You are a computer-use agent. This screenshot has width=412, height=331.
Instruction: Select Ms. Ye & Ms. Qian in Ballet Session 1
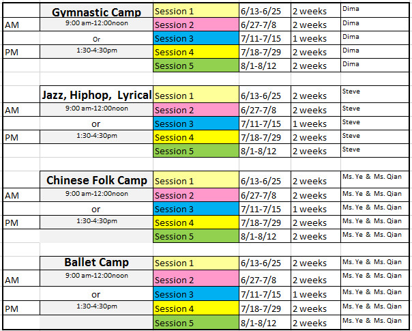tap(375, 261)
